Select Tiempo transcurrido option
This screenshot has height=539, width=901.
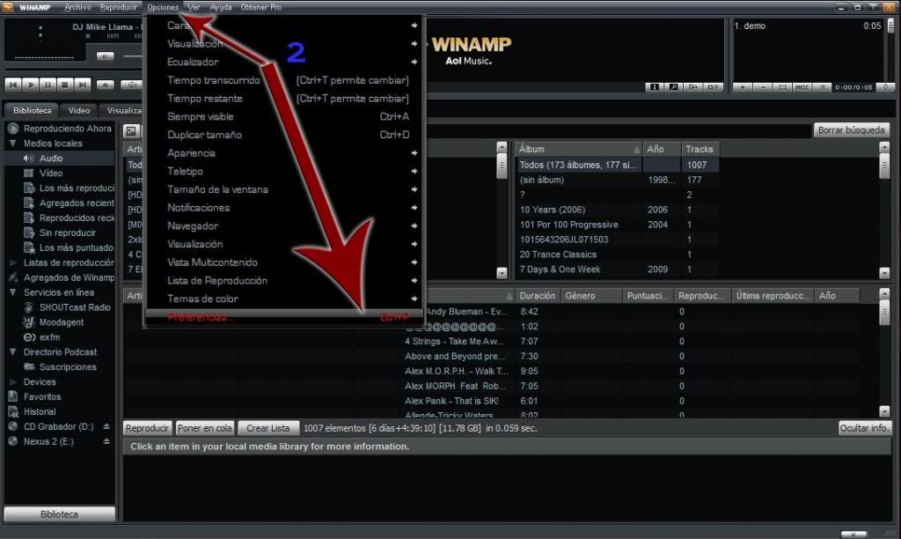tap(286, 80)
